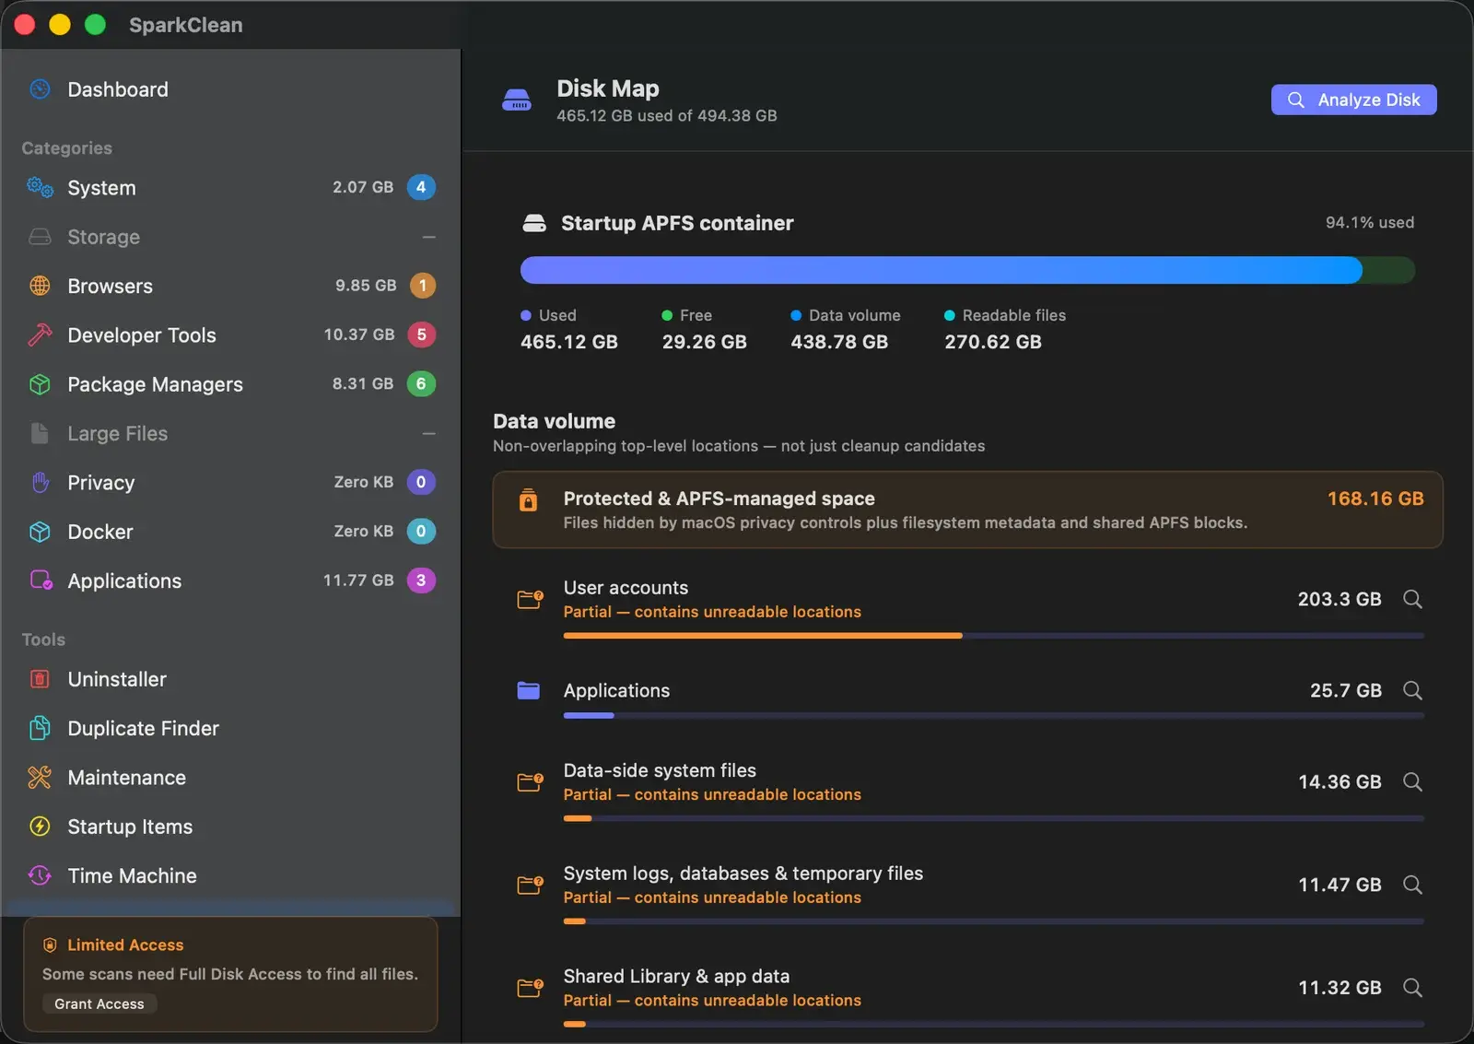
Task: Open the Shared Library & app data row
Action: 968,996
